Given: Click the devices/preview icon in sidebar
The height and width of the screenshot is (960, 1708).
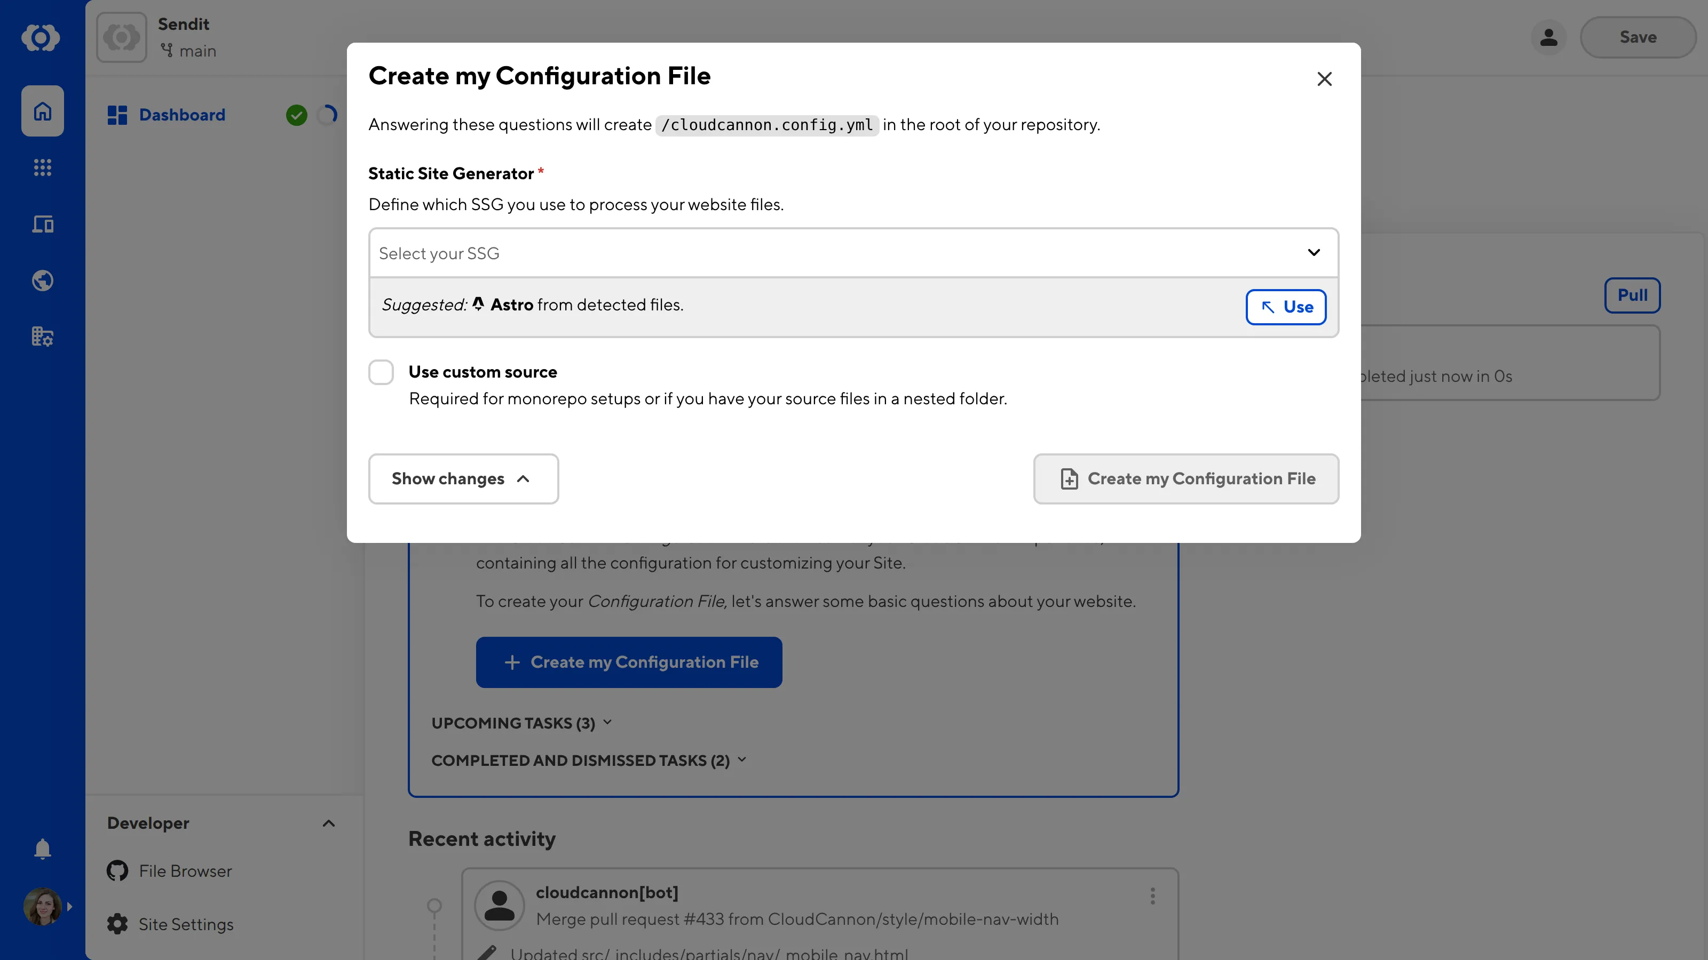Looking at the screenshot, I should [x=42, y=224].
